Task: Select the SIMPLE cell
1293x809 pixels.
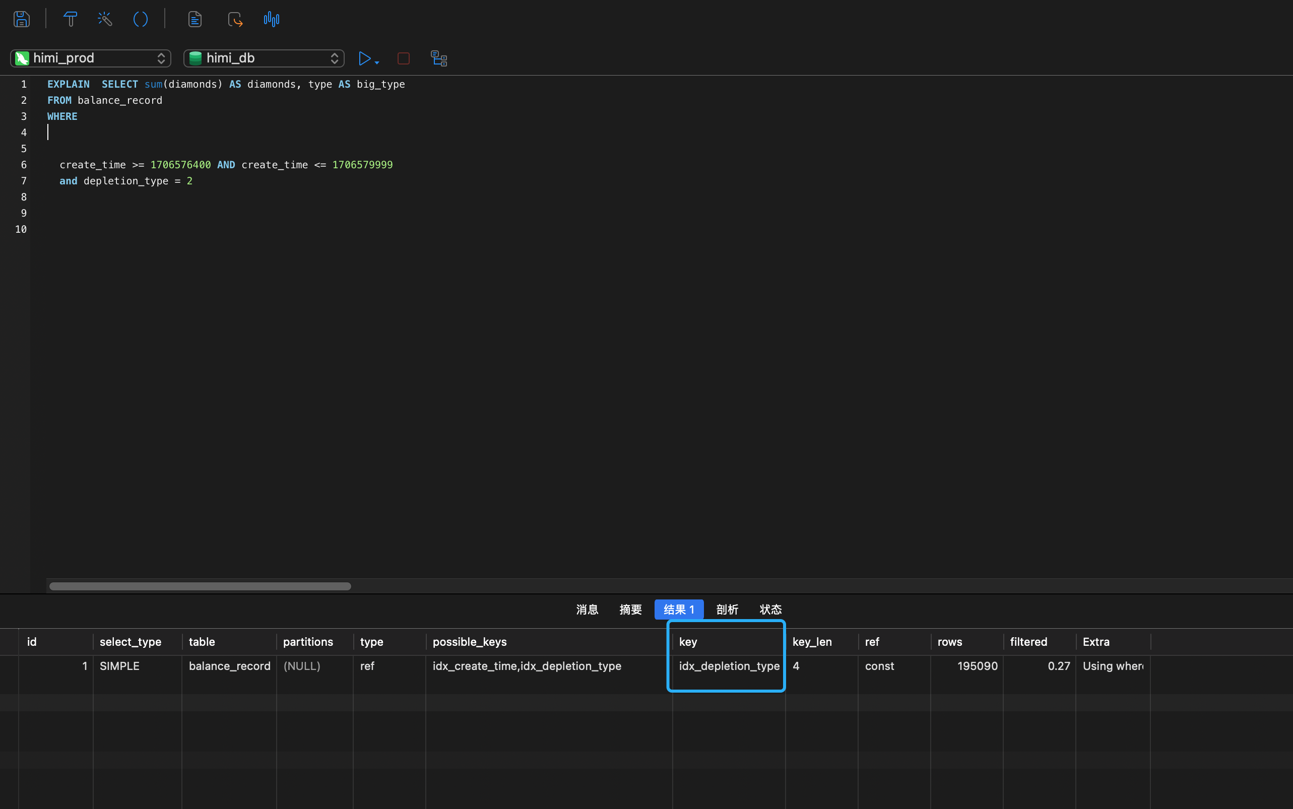Action: 138,666
